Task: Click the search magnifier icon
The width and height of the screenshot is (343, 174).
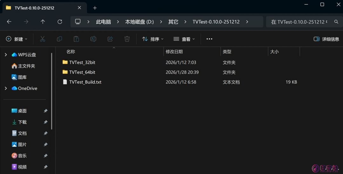Action: coord(336,22)
